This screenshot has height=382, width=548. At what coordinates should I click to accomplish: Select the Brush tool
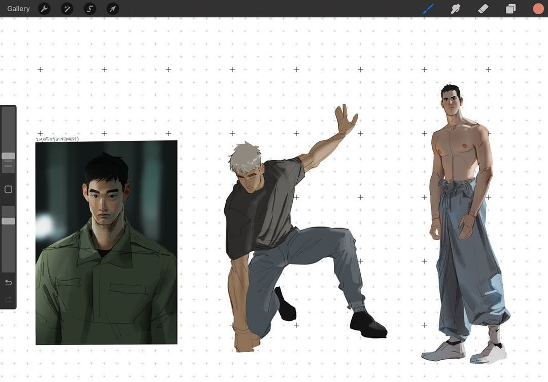tap(428, 9)
